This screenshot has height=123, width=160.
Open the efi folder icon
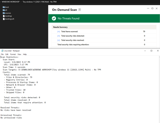pos(4,10)
